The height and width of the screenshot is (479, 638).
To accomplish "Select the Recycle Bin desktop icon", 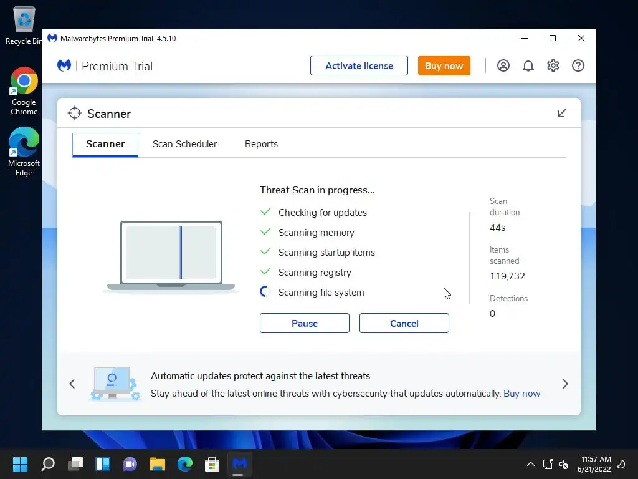I will (x=24, y=26).
